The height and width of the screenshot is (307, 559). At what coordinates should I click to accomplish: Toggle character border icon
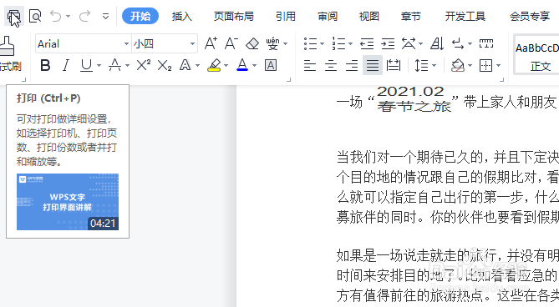(271, 65)
